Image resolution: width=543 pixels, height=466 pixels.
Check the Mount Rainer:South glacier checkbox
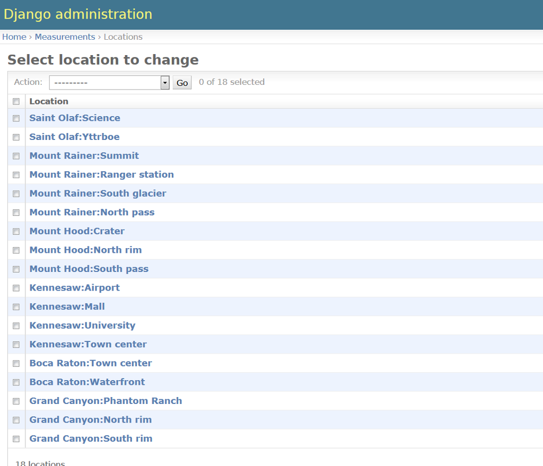[x=16, y=194]
